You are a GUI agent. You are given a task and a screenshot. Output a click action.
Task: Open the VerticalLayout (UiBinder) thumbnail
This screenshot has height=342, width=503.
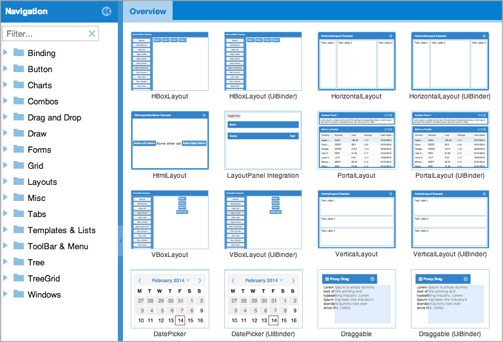[450, 220]
